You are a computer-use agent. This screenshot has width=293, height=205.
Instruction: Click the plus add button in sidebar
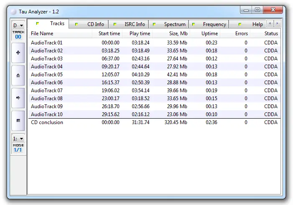pos(18,53)
